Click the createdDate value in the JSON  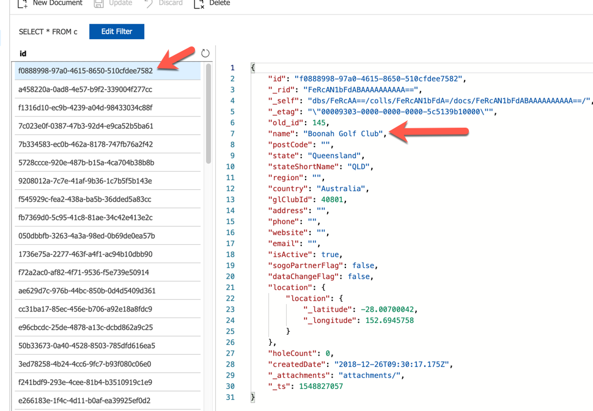(392, 365)
